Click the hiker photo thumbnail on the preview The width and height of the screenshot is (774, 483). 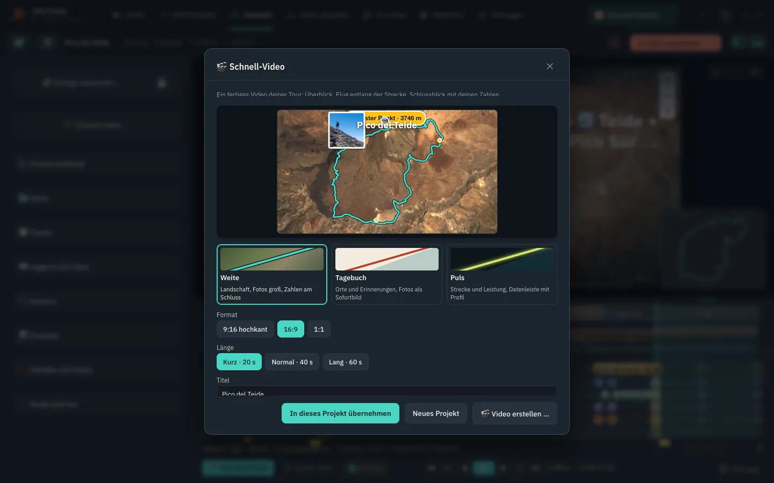click(x=347, y=130)
